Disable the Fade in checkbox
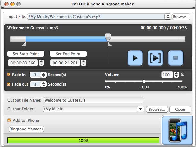The width and height of the screenshot is (196, 147). (x=9, y=75)
